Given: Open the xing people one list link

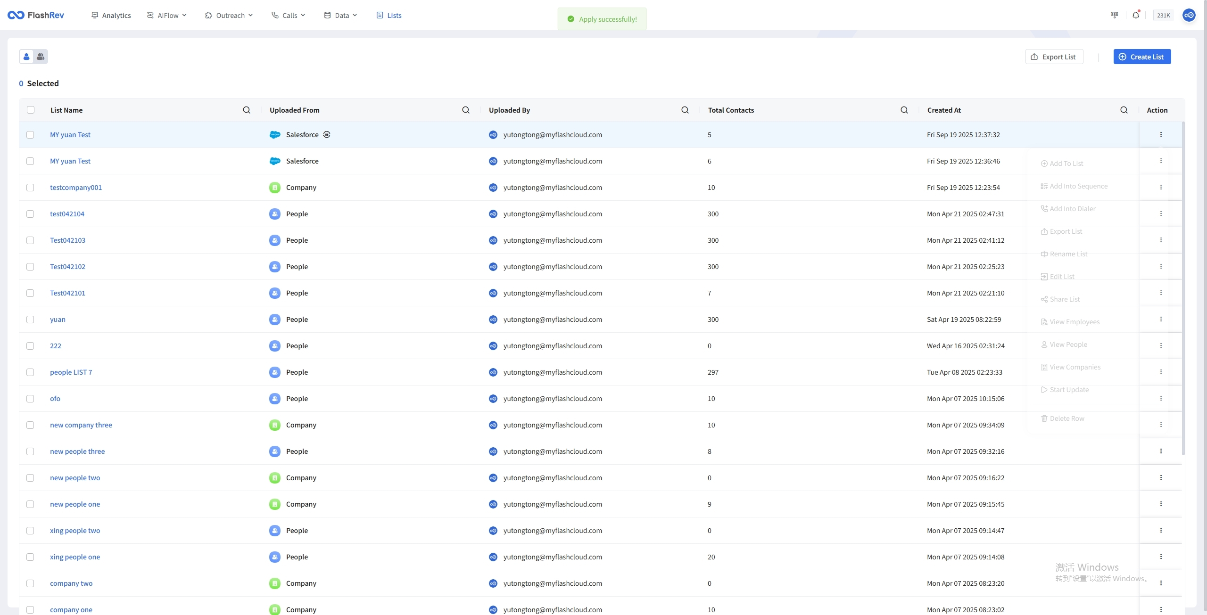Looking at the screenshot, I should pos(75,557).
